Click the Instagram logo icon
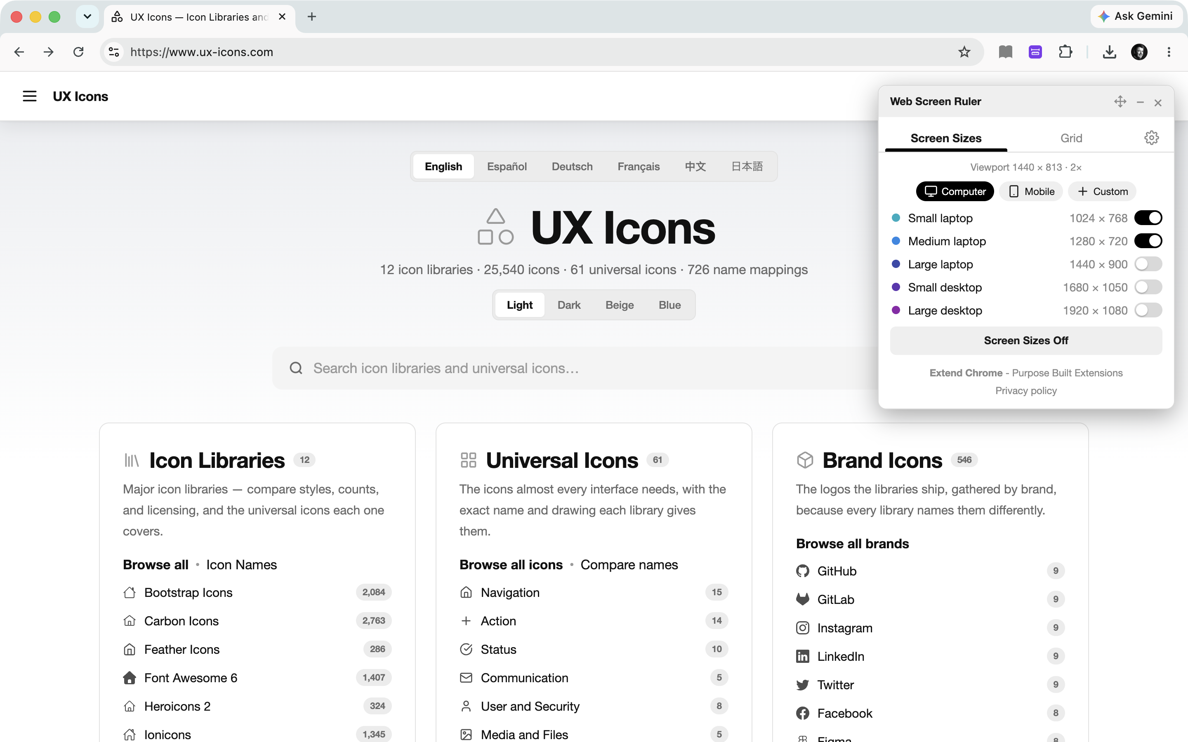 pos(803,628)
